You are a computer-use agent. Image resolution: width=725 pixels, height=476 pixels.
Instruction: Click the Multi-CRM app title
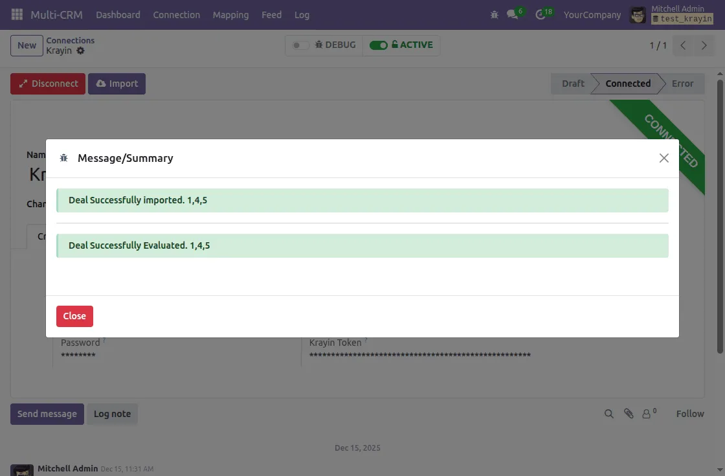56,15
